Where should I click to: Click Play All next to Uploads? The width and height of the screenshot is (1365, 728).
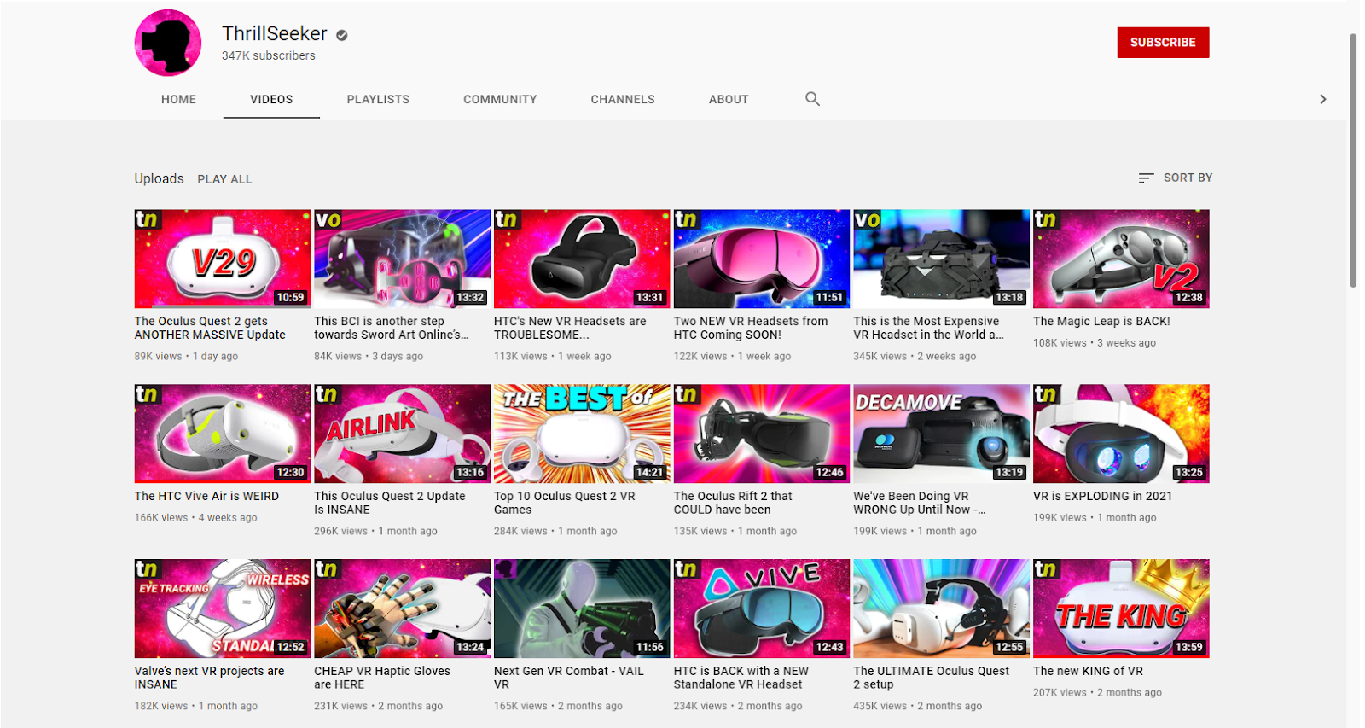click(224, 179)
